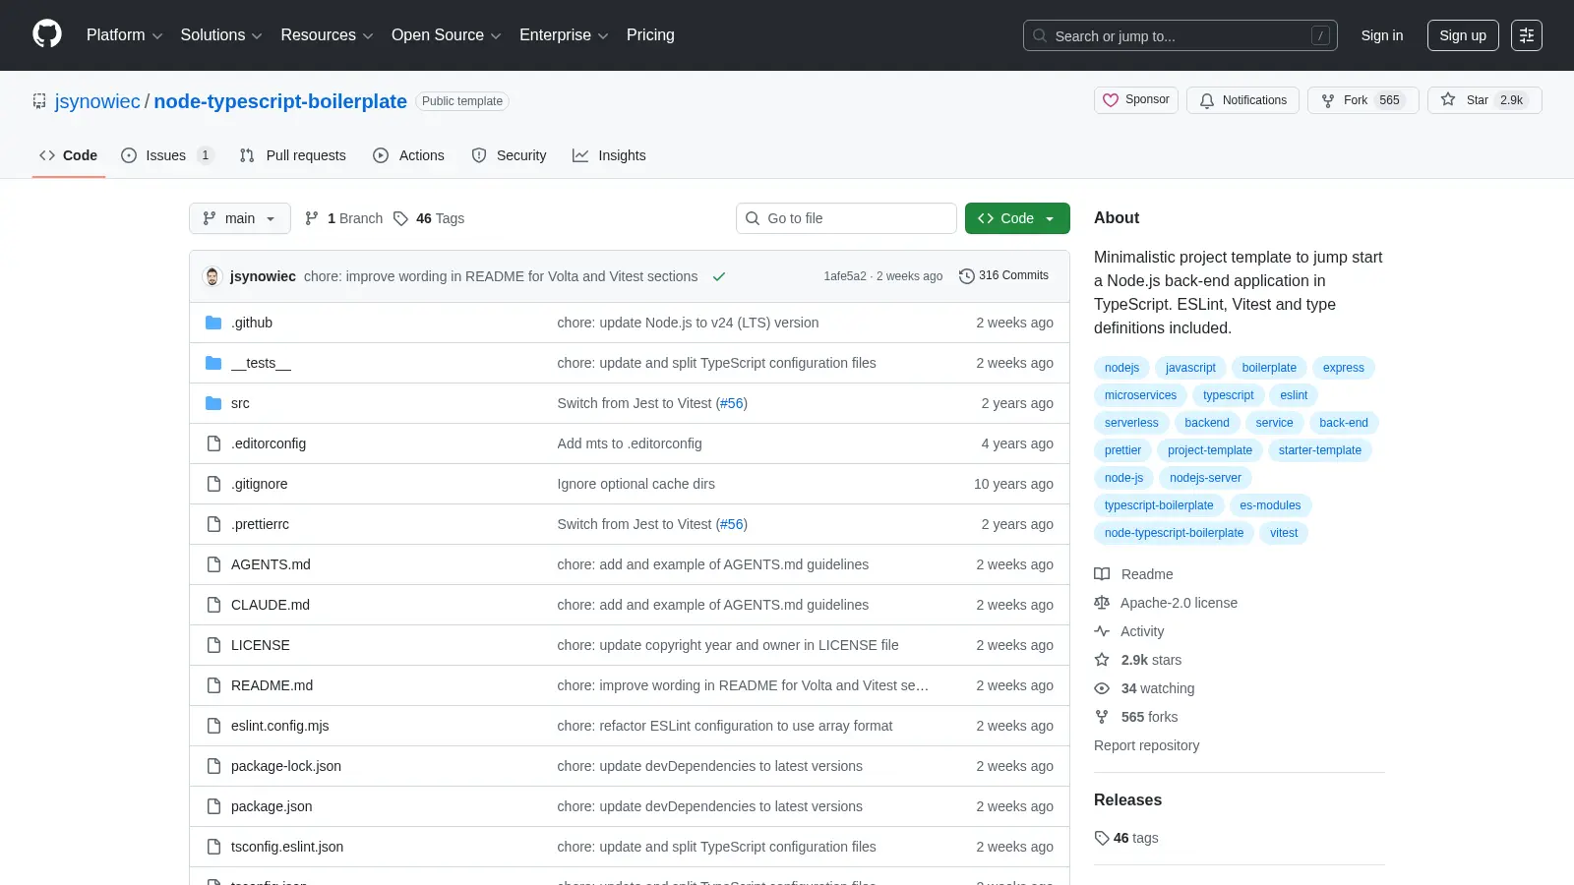The height and width of the screenshot is (885, 1574).
Task: Open the package.json file name
Action: coord(272,806)
